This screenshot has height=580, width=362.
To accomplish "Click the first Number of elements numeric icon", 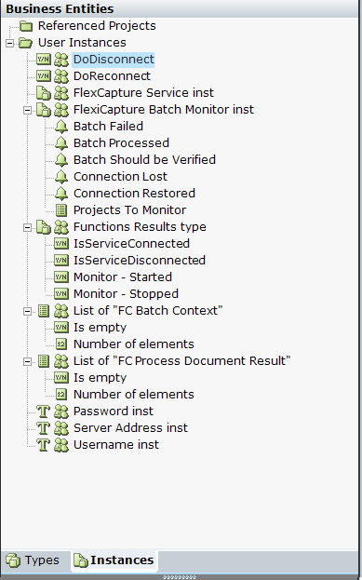I will (61, 344).
